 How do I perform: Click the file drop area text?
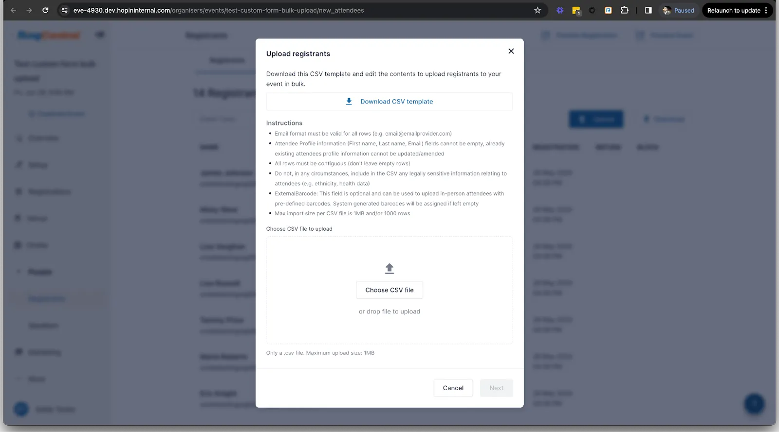click(389, 311)
